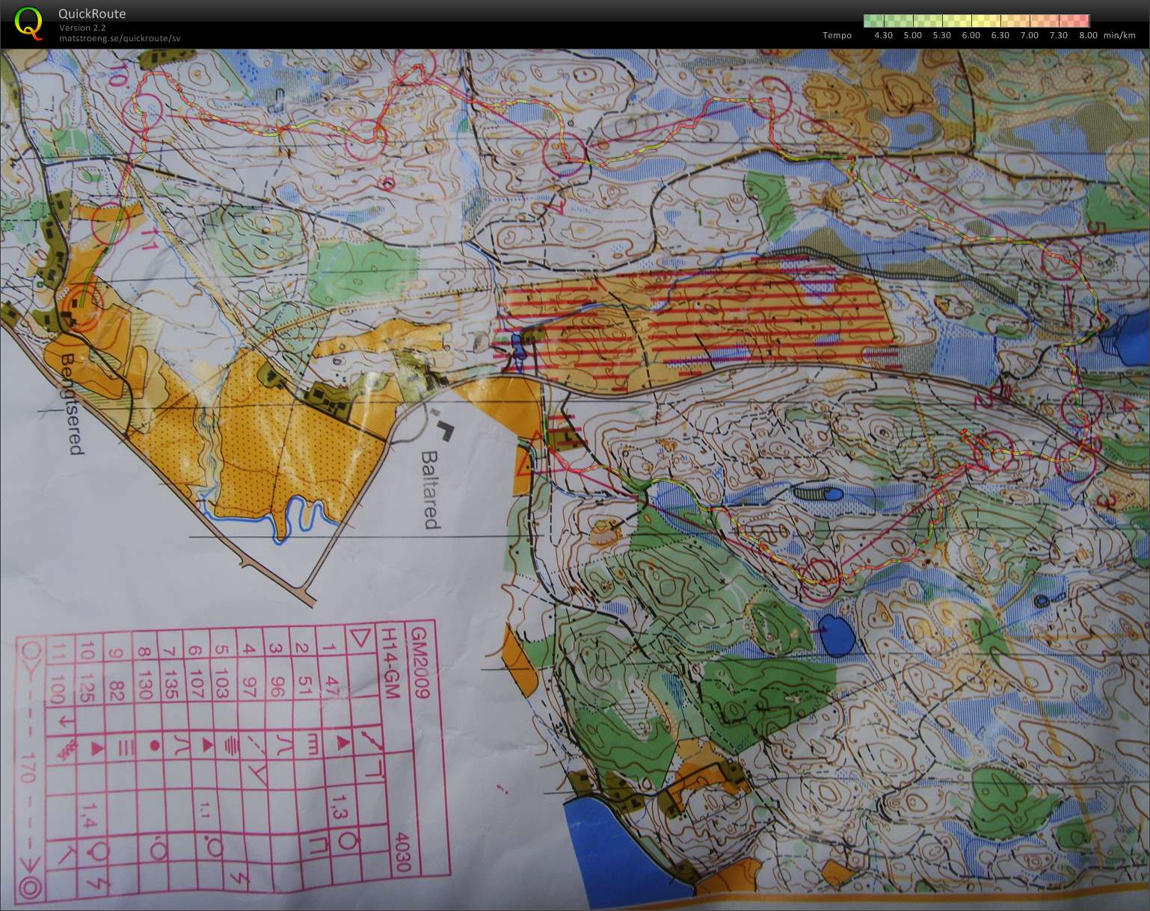
Task: Click the min/km unit label
Action: (1119, 35)
